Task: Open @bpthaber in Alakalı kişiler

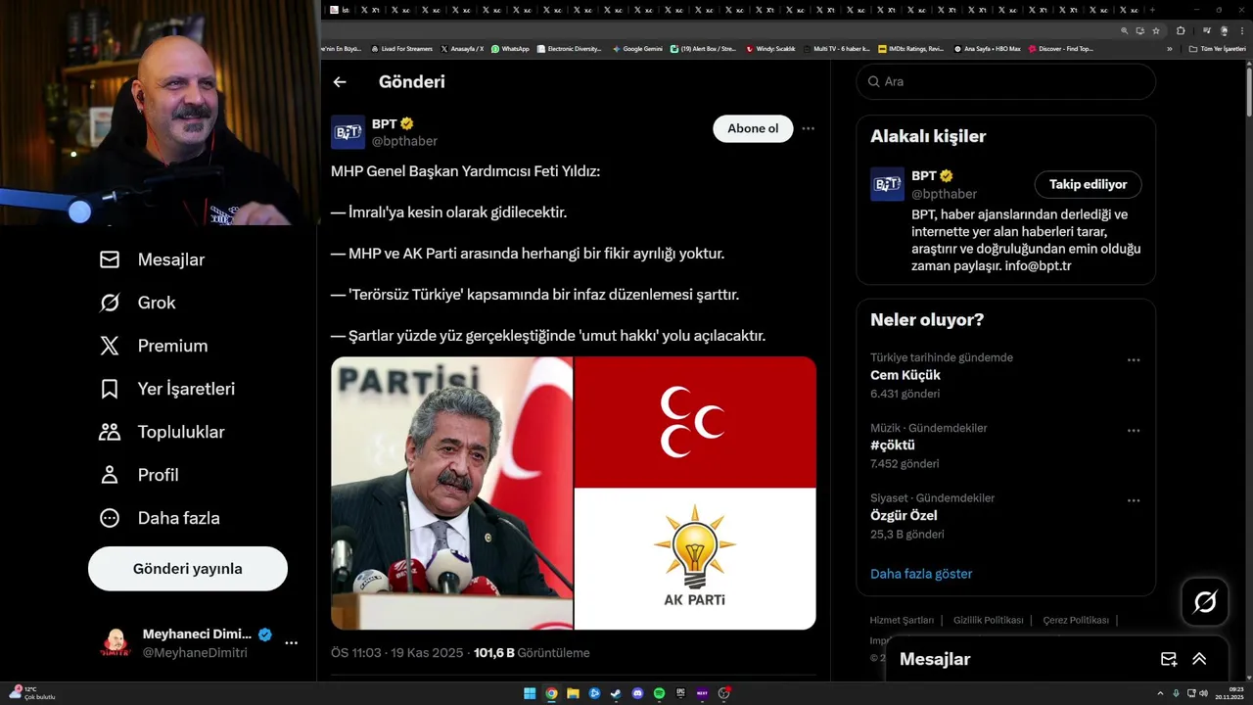Action: pyautogui.click(x=944, y=194)
